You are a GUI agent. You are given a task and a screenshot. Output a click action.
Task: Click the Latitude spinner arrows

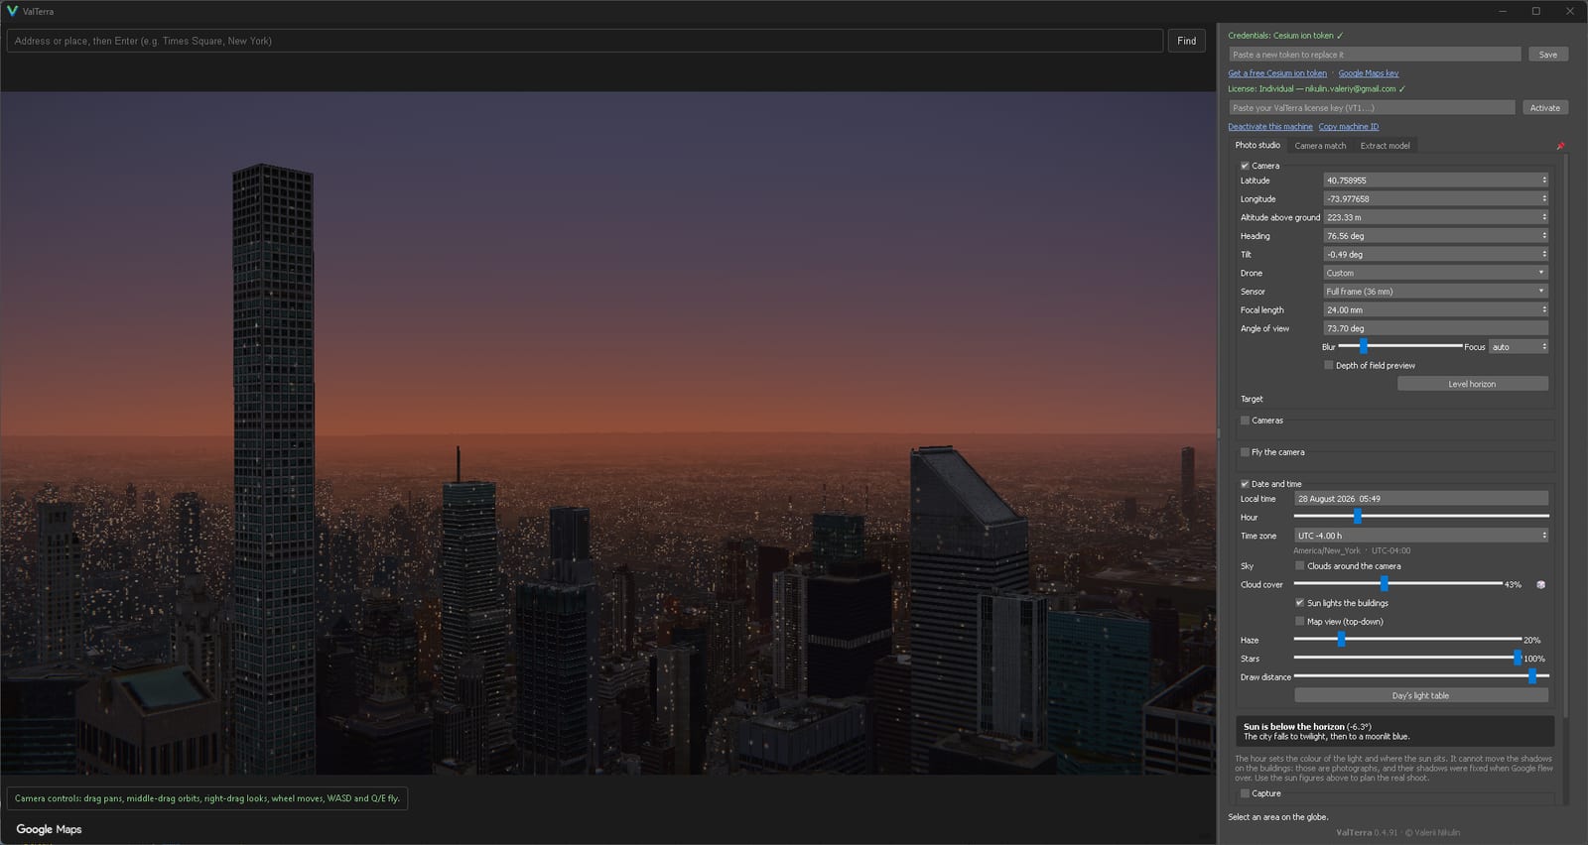tap(1544, 181)
